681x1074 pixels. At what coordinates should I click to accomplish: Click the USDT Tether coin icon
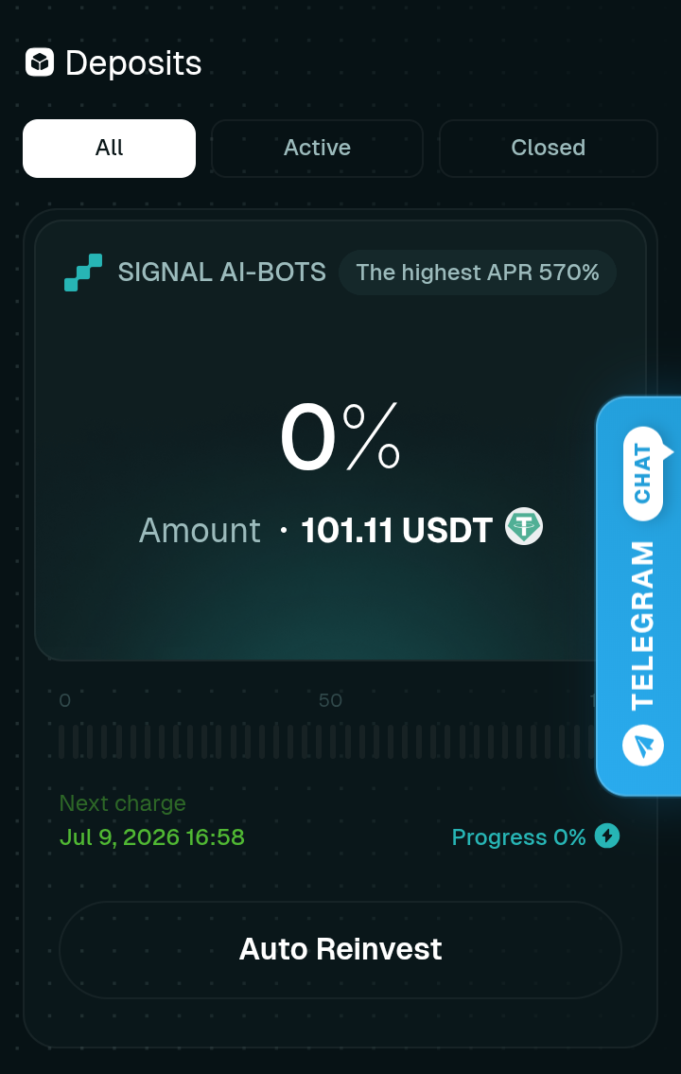coord(524,526)
